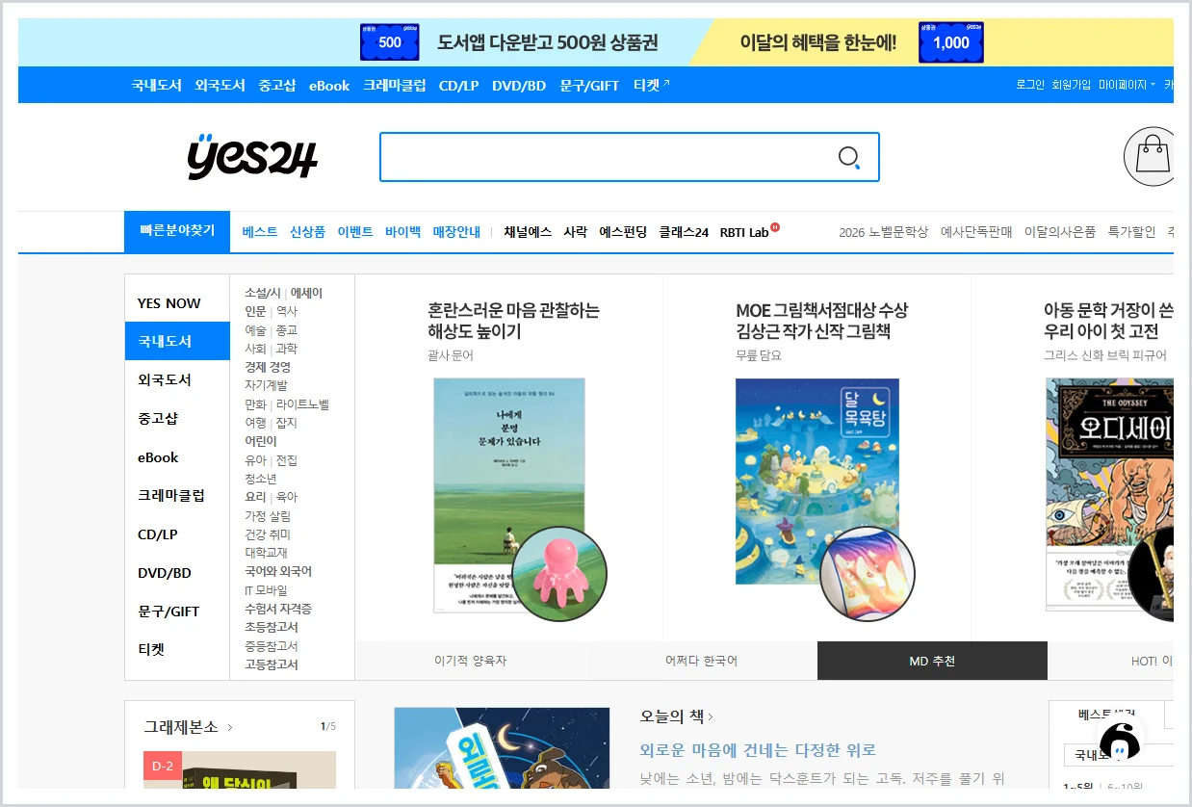Screen dimensions: 1192x807
Task: Open the 에스펀딩 link
Action: tap(623, 232)
